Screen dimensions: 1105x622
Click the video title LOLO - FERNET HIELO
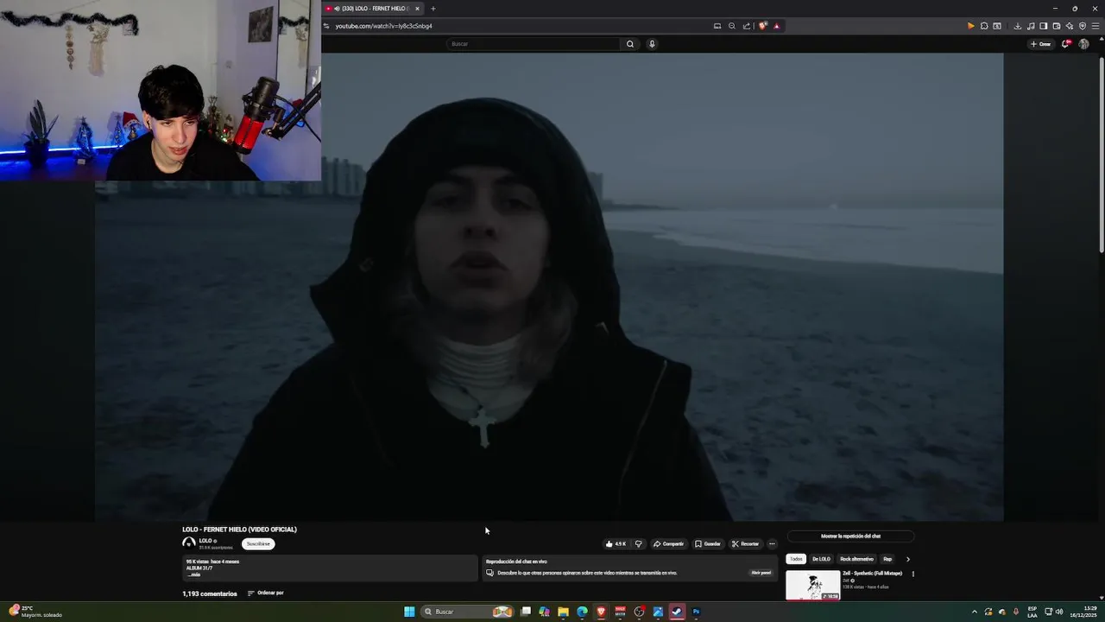tap(239, 530)
